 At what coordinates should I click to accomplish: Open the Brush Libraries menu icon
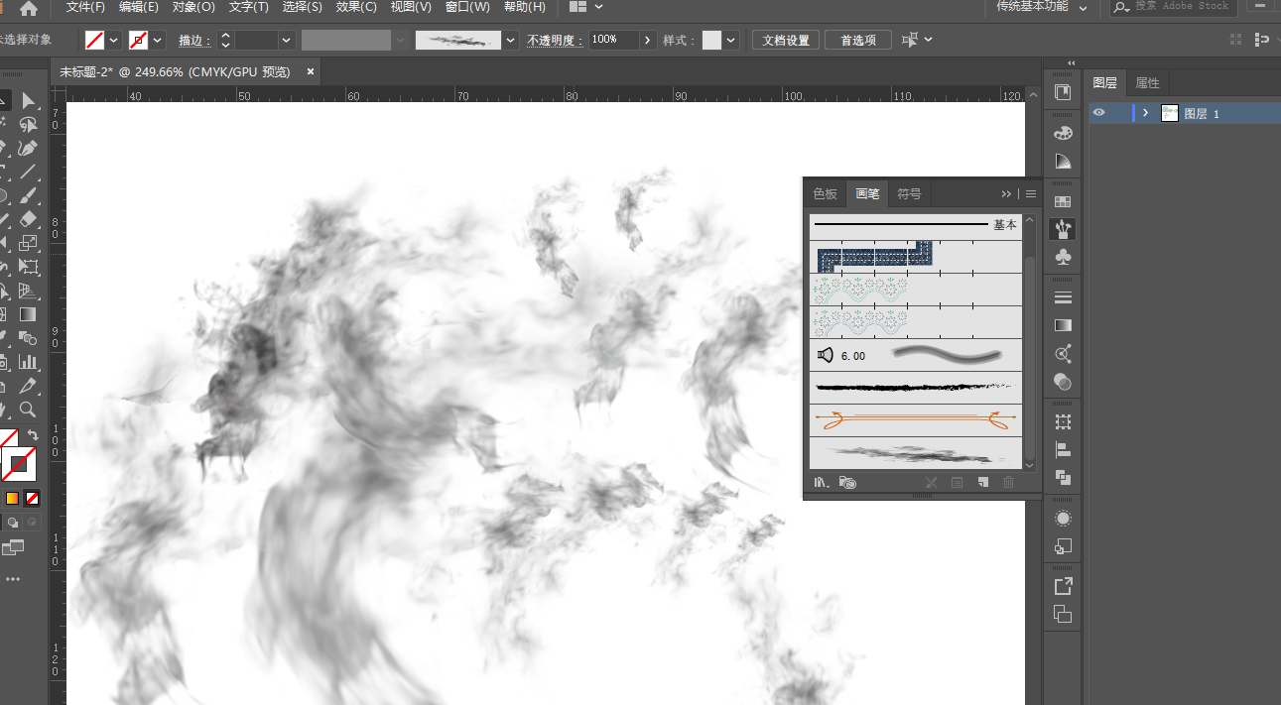point(821,482)
